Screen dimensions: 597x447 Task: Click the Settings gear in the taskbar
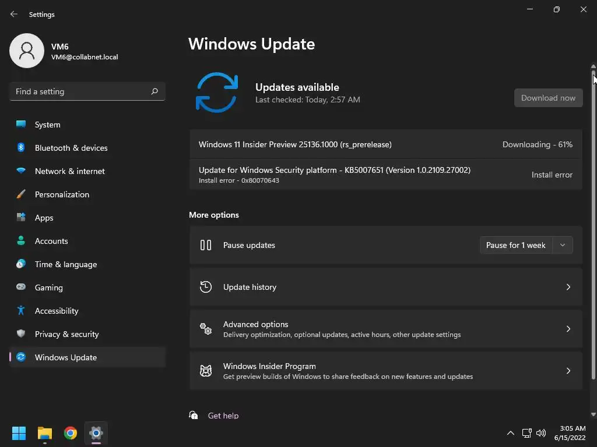pyautogui.click(x=96, y=433)
